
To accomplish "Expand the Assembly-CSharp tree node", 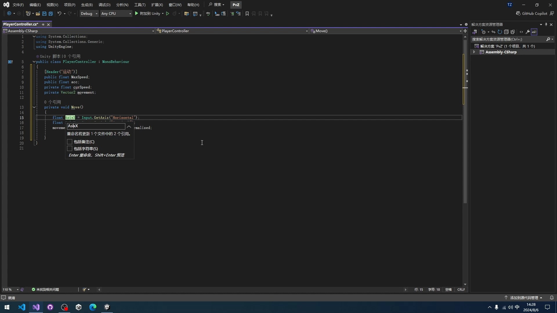I will (474, 52).
